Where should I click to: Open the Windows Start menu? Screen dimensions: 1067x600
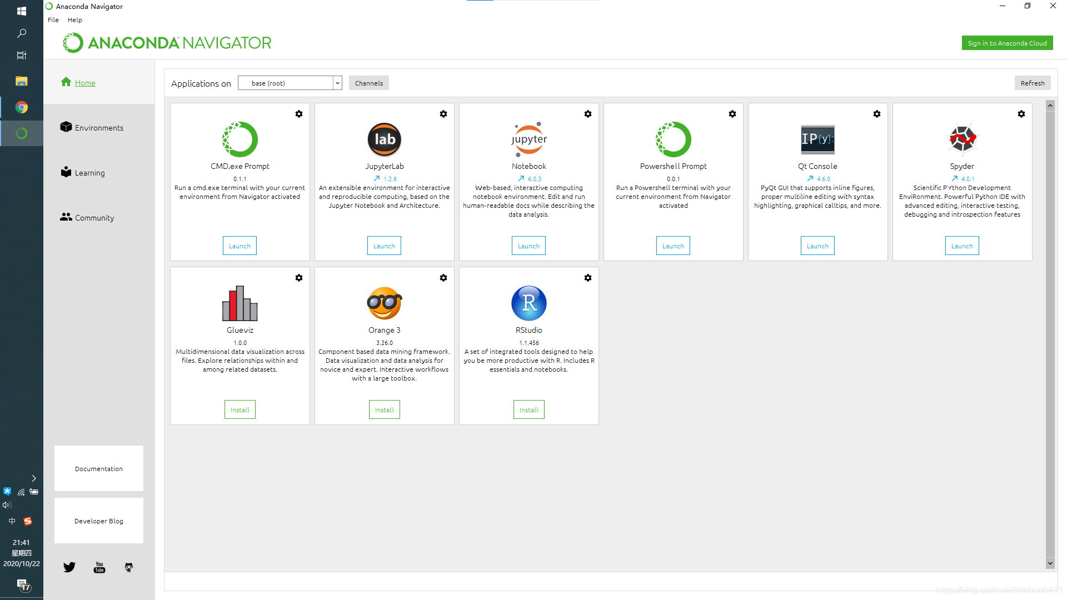click(22, 11)
